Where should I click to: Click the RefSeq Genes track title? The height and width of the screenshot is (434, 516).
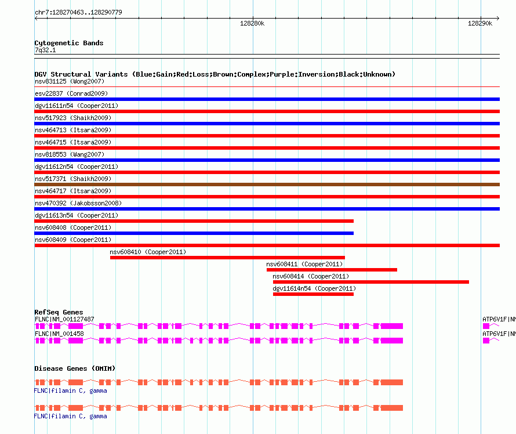59,312
